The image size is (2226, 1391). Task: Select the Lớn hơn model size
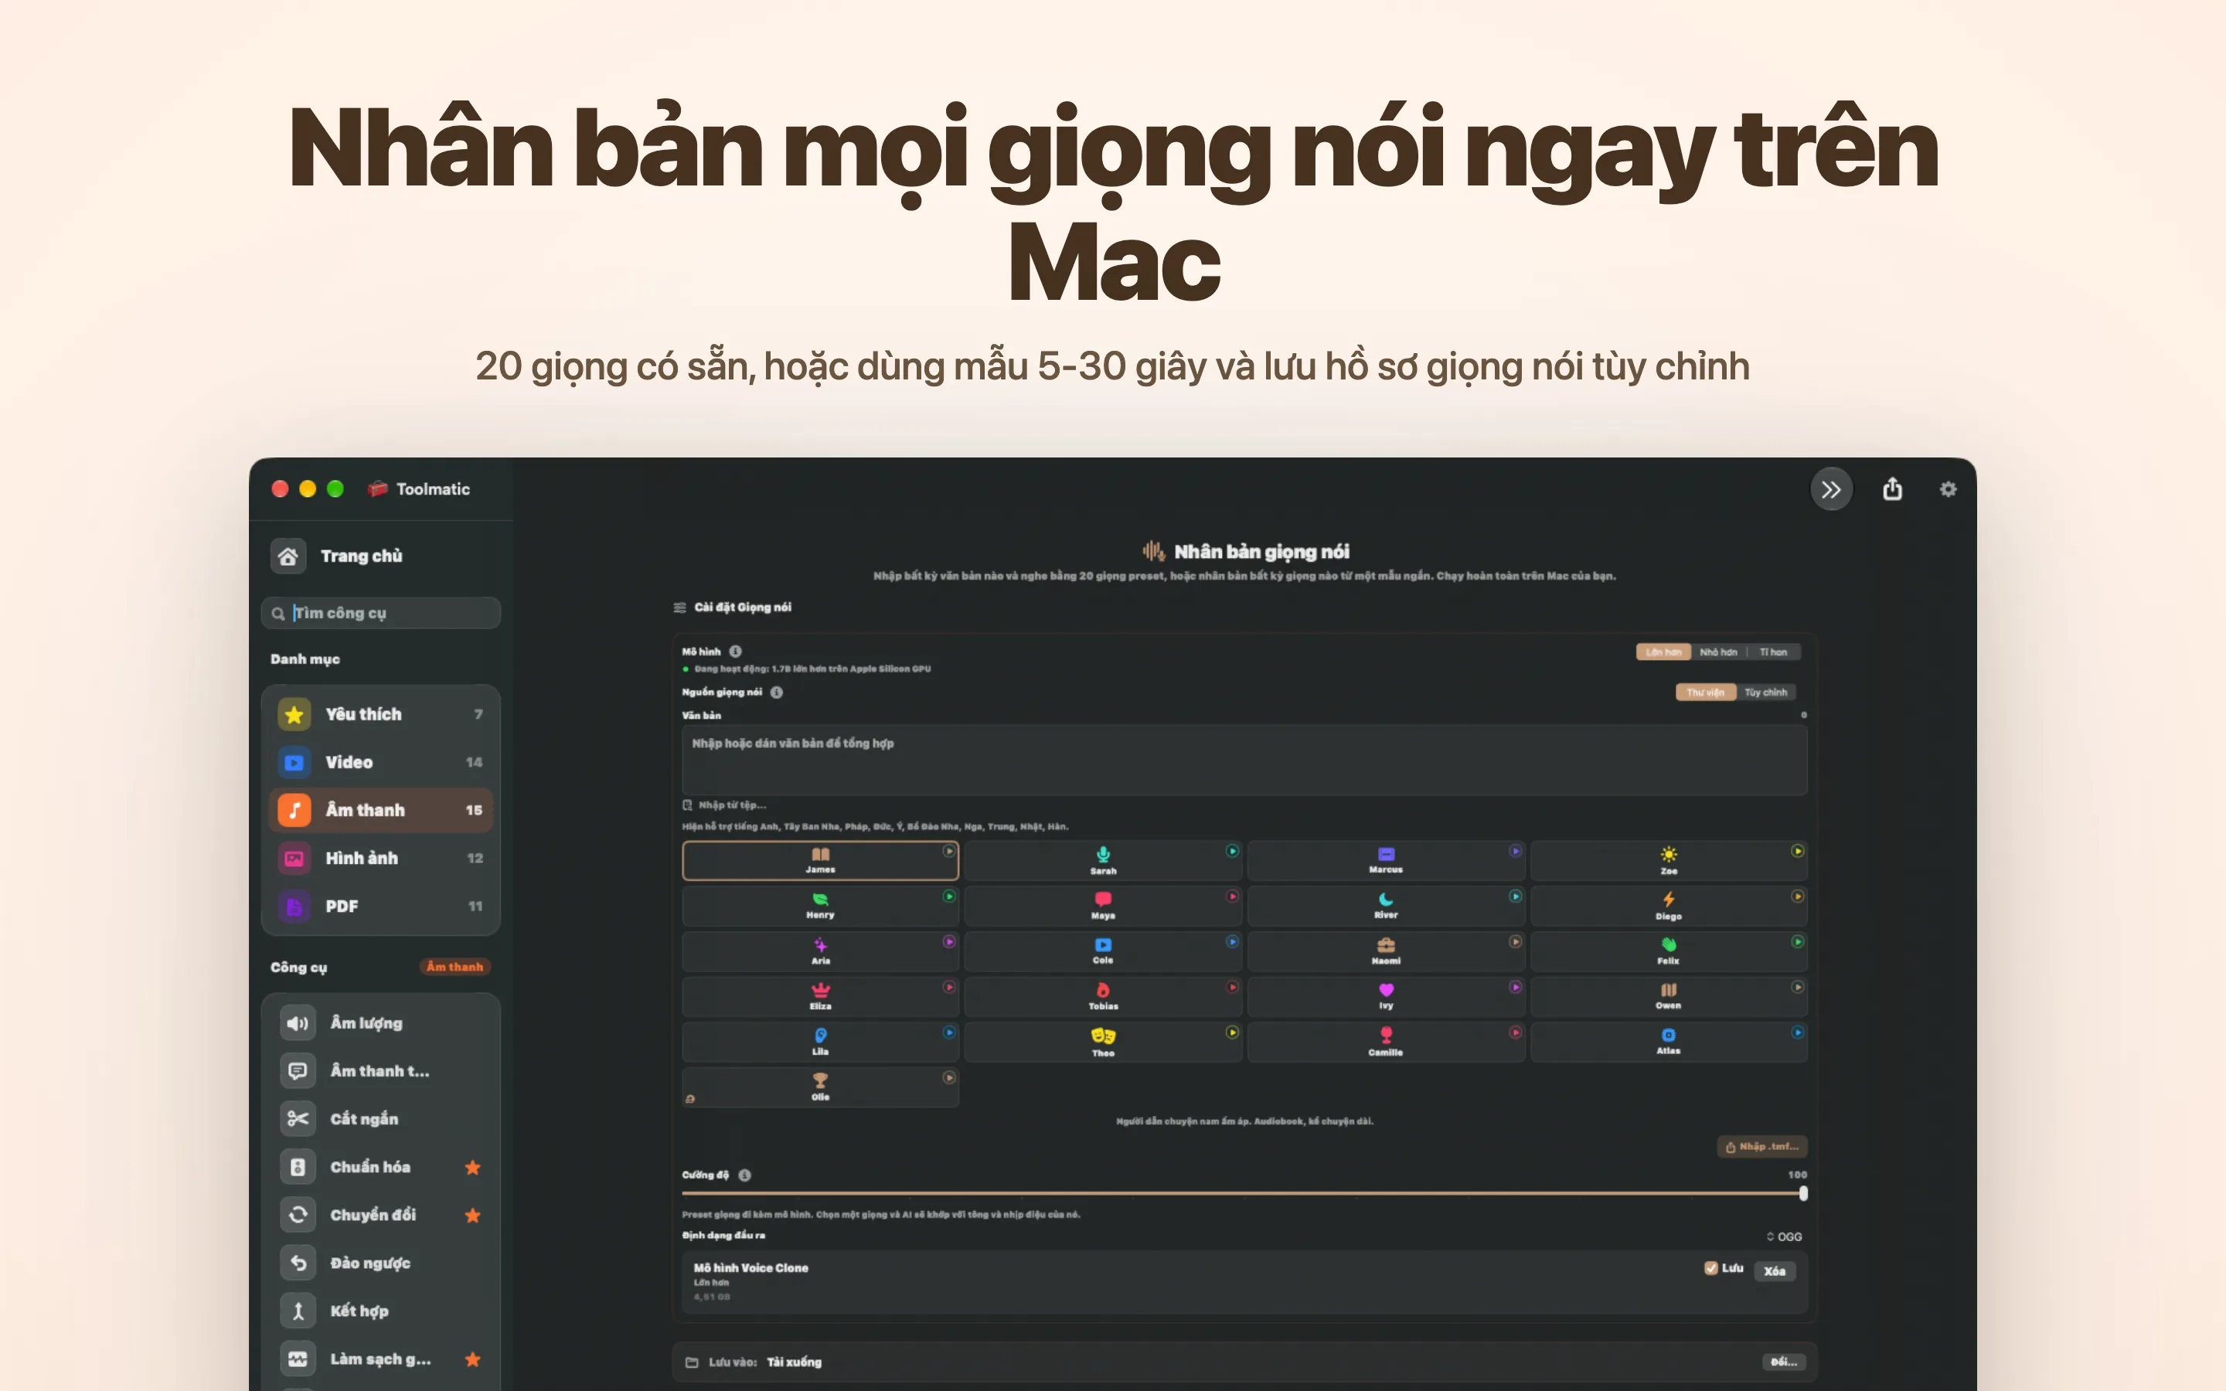point(1663,652)
